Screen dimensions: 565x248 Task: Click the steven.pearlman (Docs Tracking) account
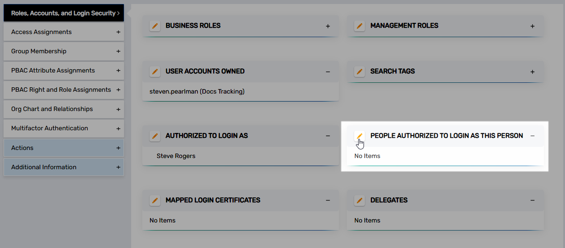point(197,92)
